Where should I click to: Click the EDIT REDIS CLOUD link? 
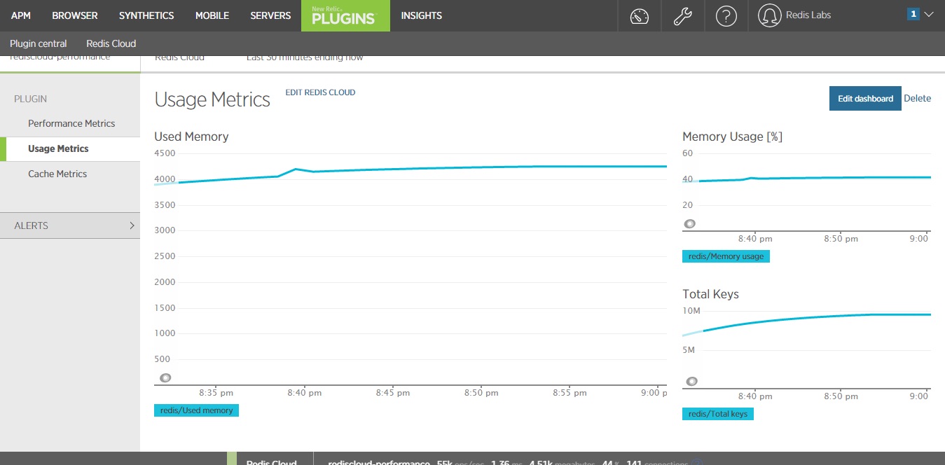tap(320, 92)
